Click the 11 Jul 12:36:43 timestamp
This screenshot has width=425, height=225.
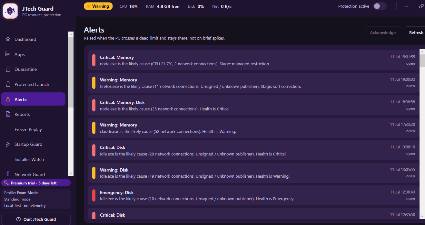pos(402,192)
